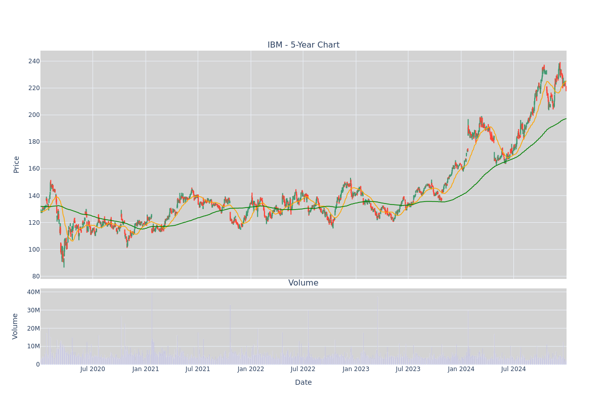Click the 80 price axis tick

(36, 276)
